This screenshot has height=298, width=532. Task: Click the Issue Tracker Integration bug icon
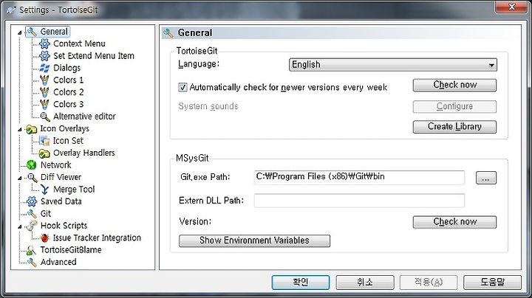pos(44,238)
